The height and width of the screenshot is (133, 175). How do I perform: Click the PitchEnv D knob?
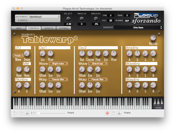pos(27,85)
